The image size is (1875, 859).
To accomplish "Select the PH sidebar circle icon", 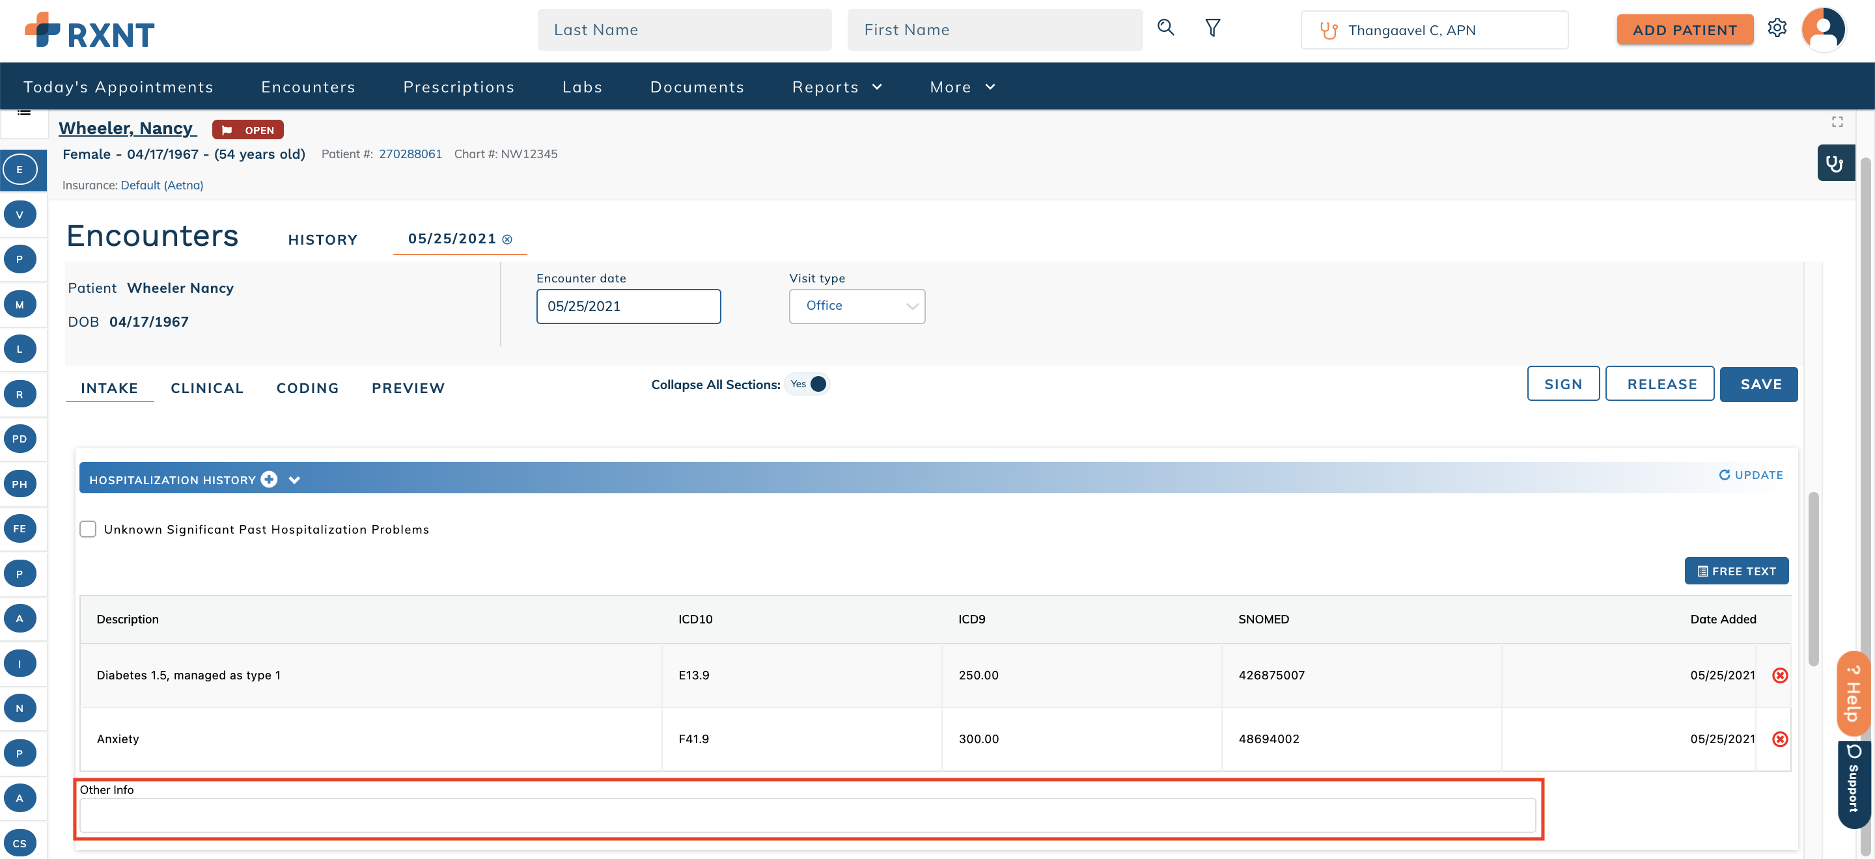I will pos(20,484).
